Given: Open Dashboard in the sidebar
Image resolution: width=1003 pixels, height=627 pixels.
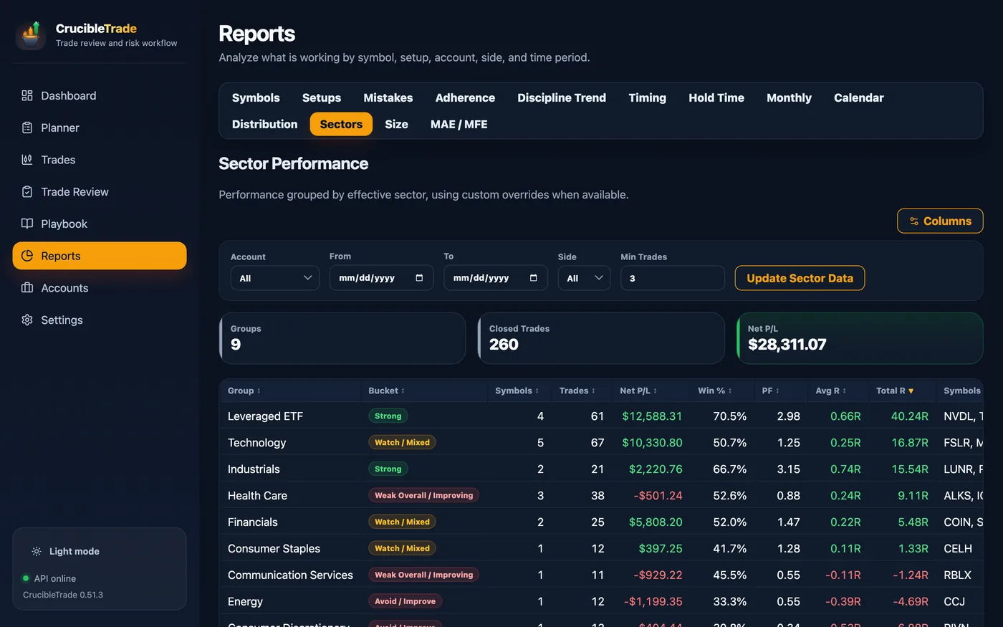Looking at the screenshot, I should 100,95.
